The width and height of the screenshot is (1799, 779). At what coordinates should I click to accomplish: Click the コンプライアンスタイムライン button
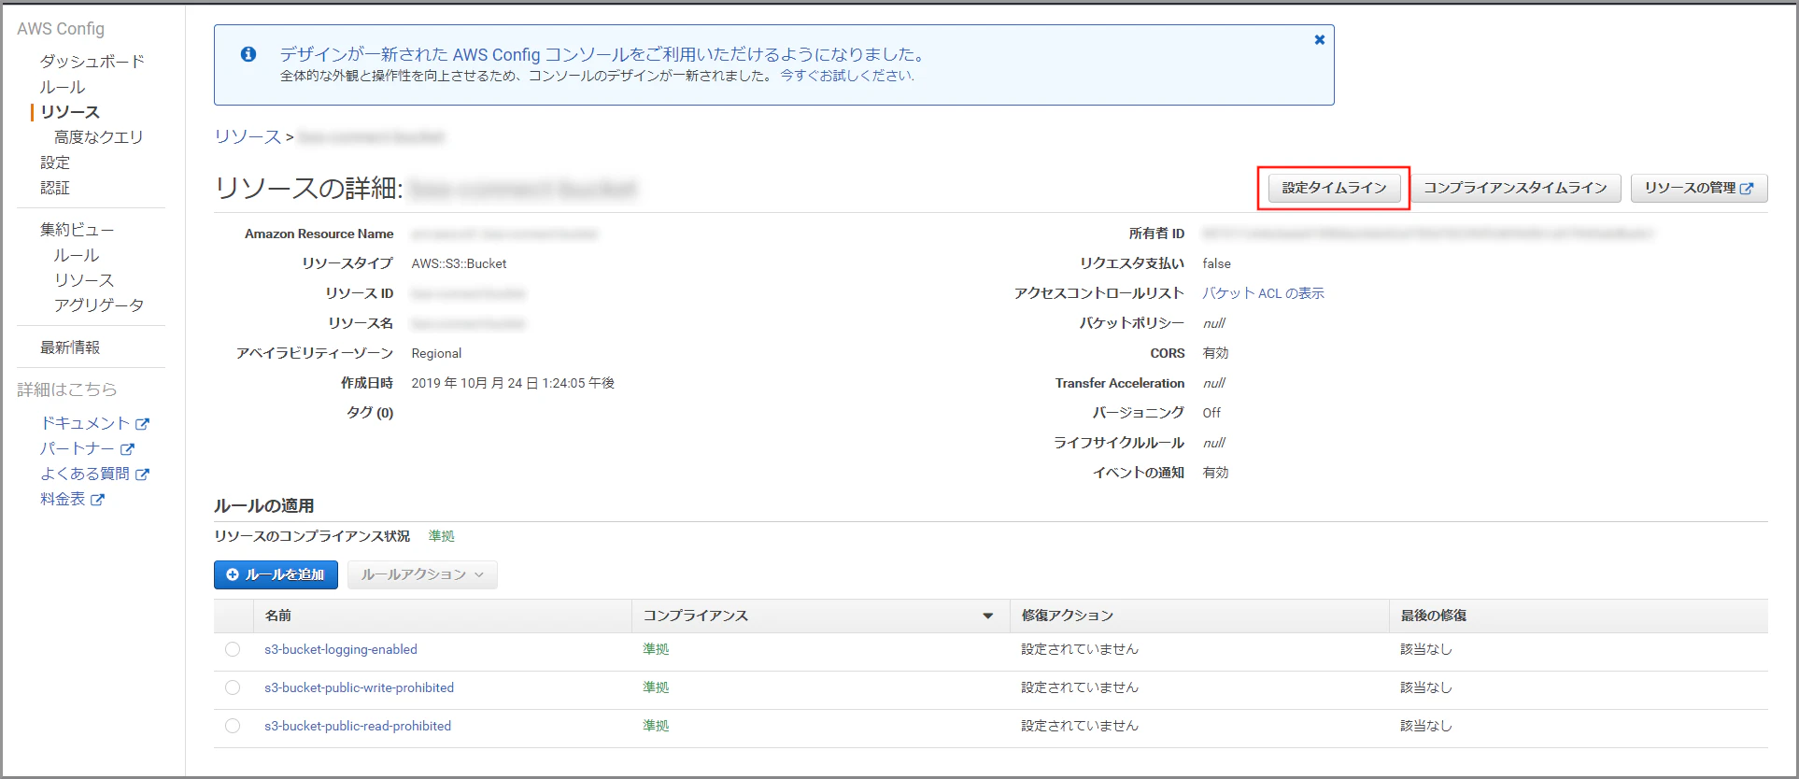pyautogui.click(x=1515, y=188)
